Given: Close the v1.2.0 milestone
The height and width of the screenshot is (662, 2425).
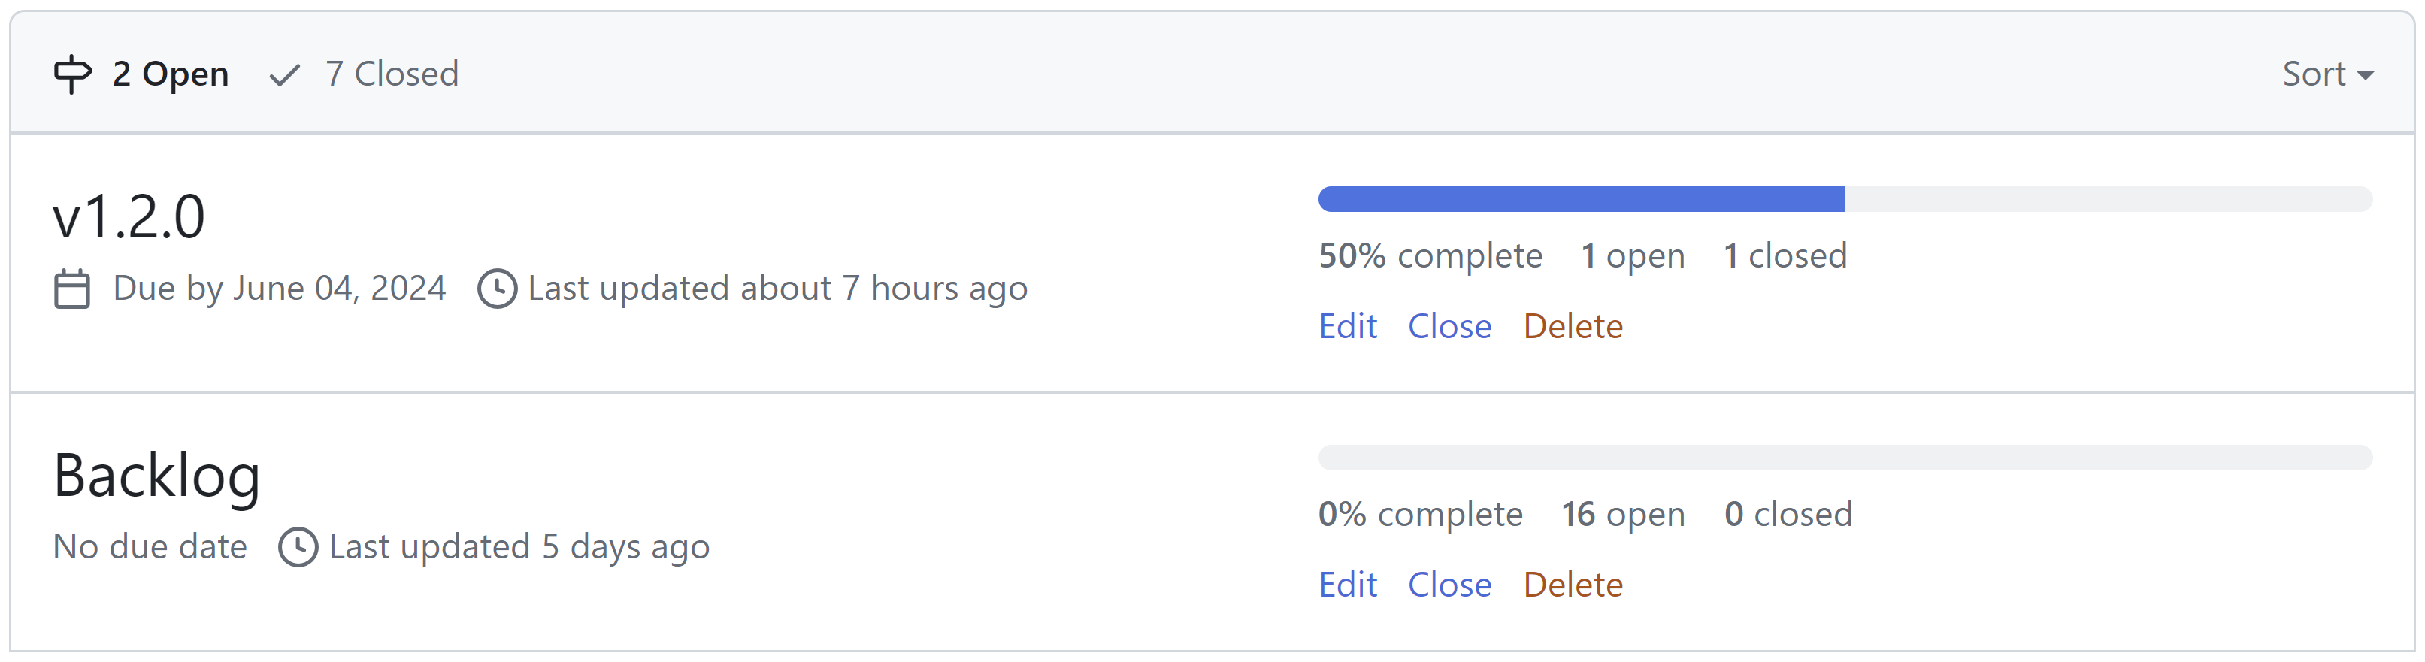Looking at the screenshot, I should point(1450,327).
